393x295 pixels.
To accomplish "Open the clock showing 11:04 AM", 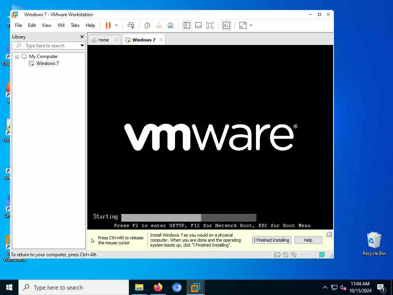I will pos(360,287).
